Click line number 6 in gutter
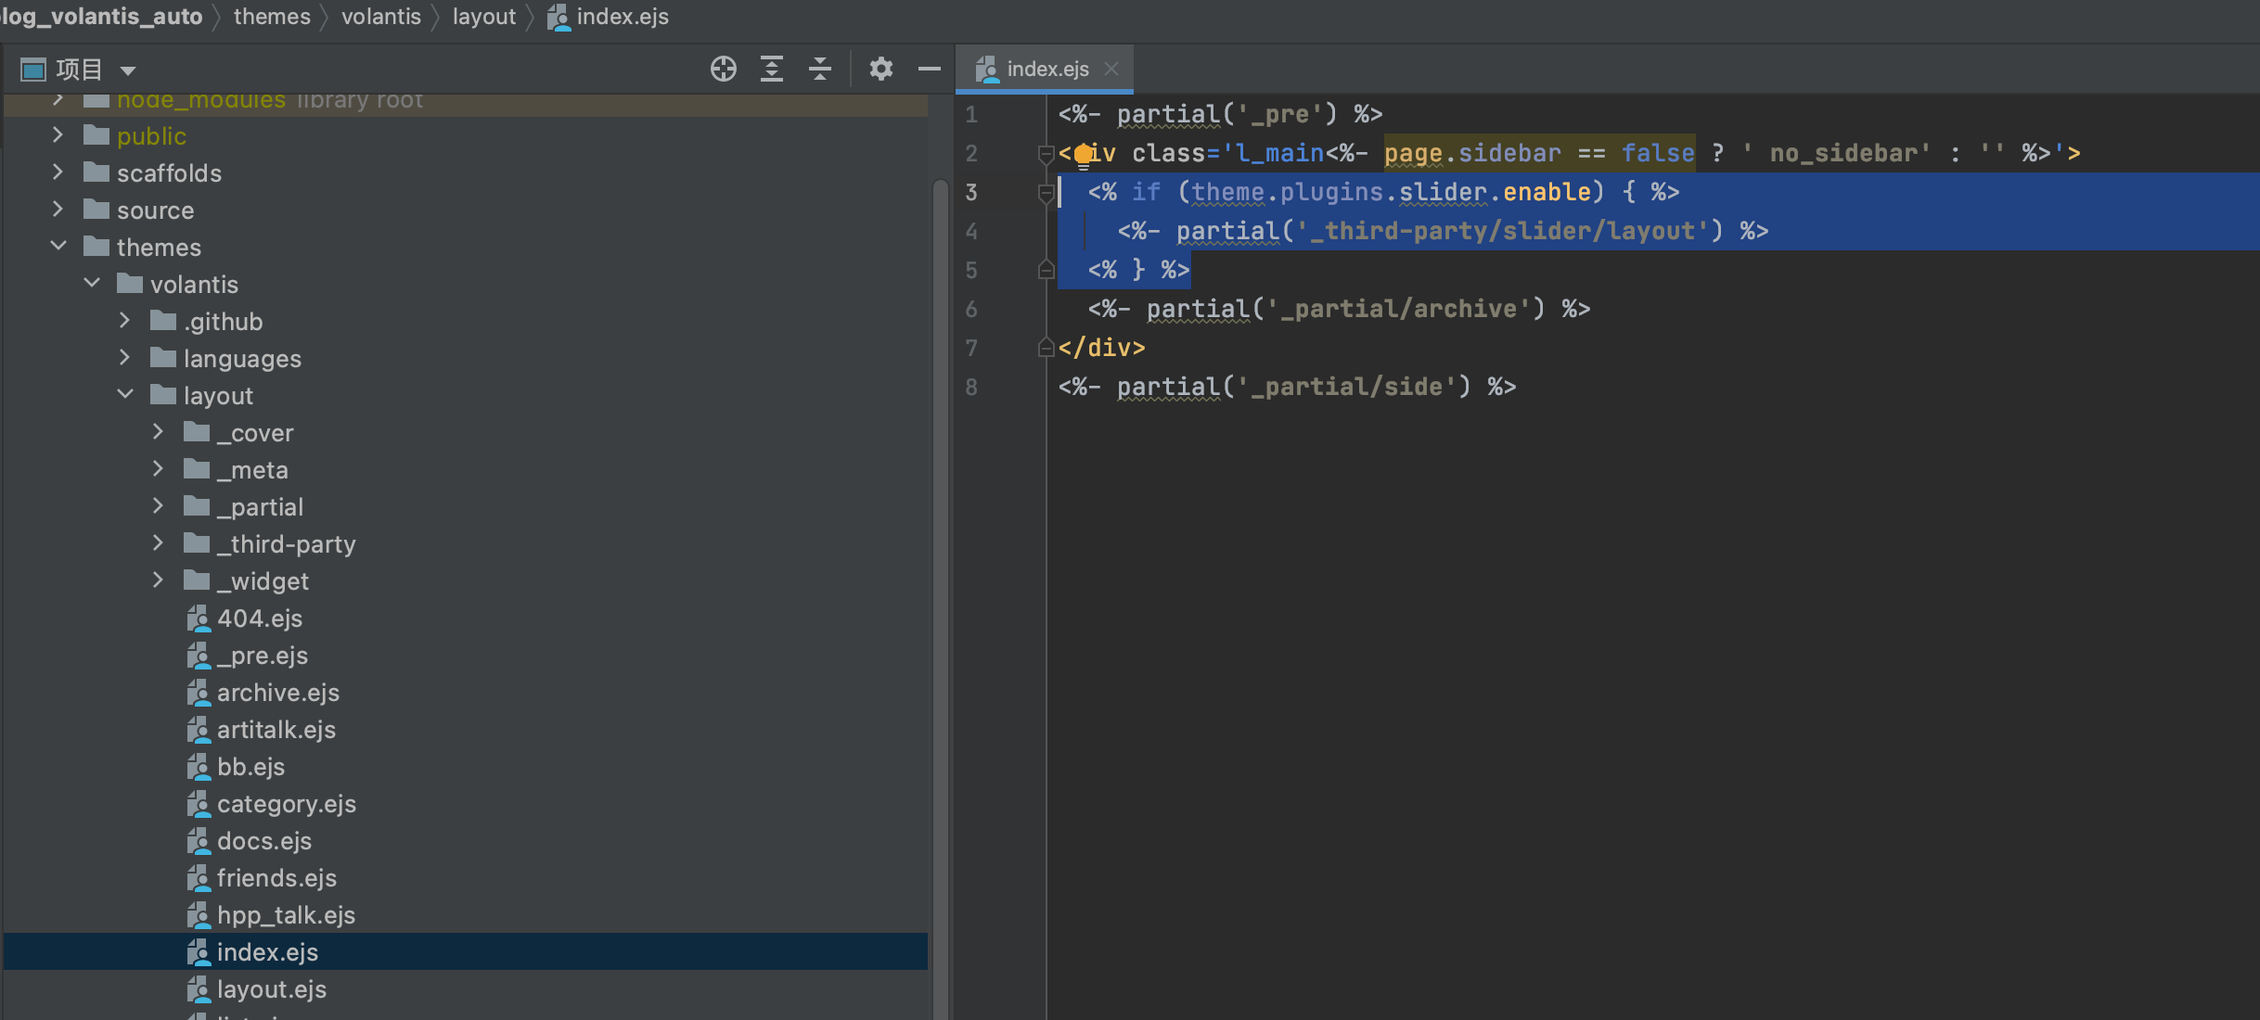2260x1020 pixels. point(970,309)
